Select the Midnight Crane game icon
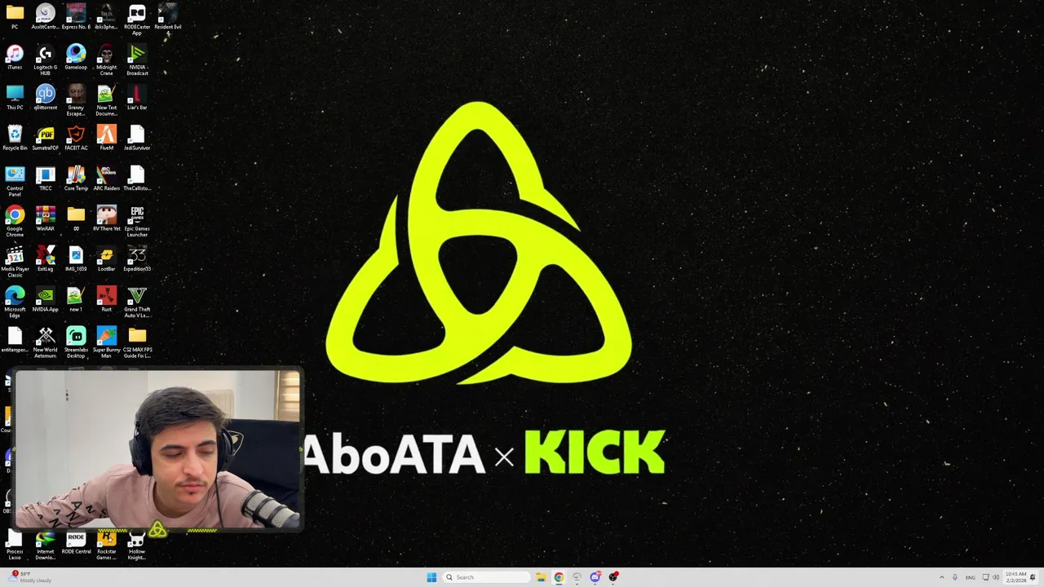This screenshot has width=1044, height=587. pyautogui.click(x=106, y=60)
